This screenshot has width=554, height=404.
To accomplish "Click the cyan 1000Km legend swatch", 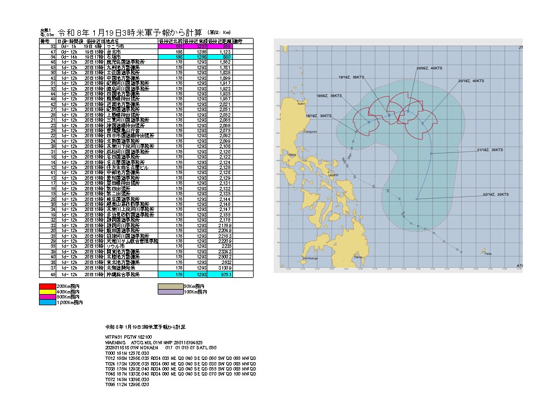I will click(55, 302).
